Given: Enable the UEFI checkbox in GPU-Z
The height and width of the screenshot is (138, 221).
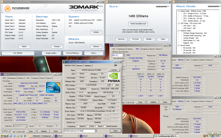Looking at the screenshot, I should coord(114,85).
